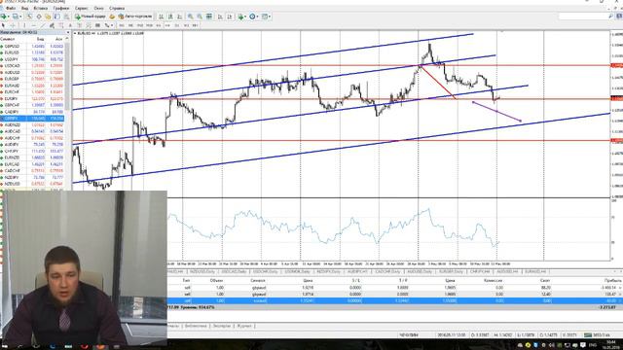Open the Вставка menu
This screenshot has height=350, width=623.
coord(41,8)
